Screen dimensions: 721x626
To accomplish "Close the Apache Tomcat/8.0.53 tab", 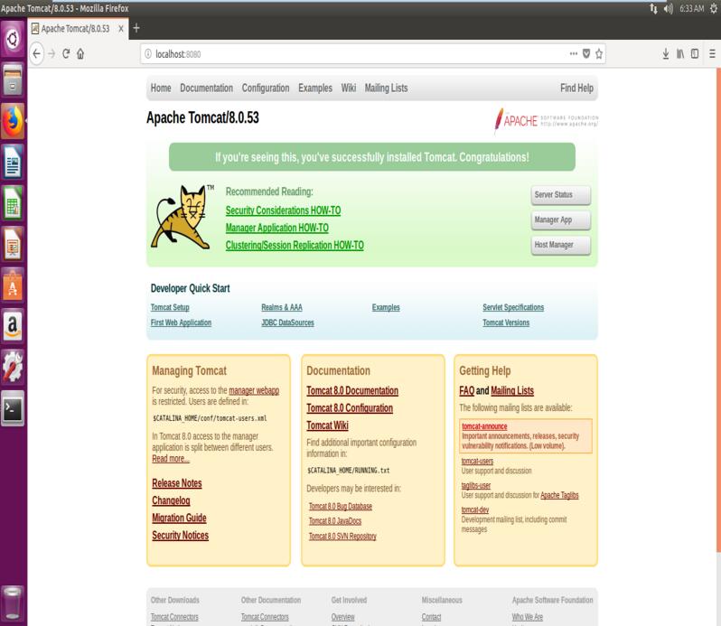I will click(x=121, y=29).
